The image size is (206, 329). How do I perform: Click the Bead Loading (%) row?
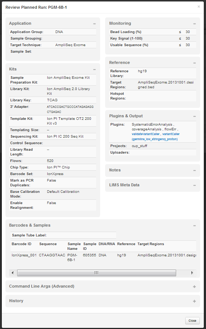(152, 32)
